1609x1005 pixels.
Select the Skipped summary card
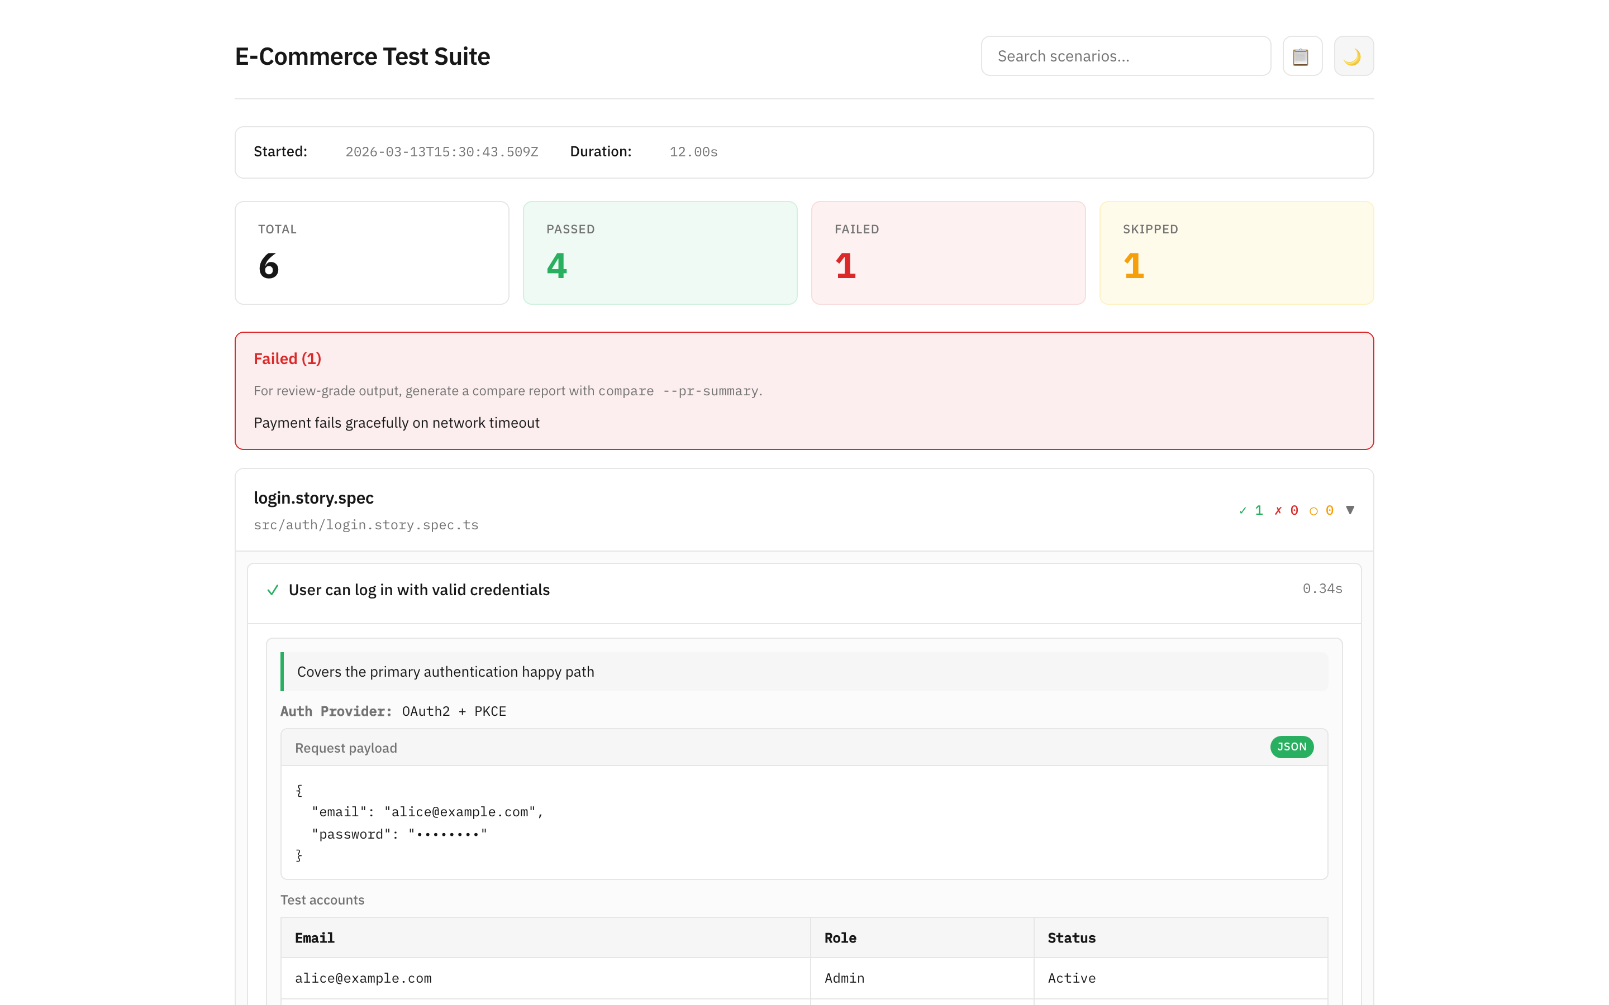[x=1236, y=253]
